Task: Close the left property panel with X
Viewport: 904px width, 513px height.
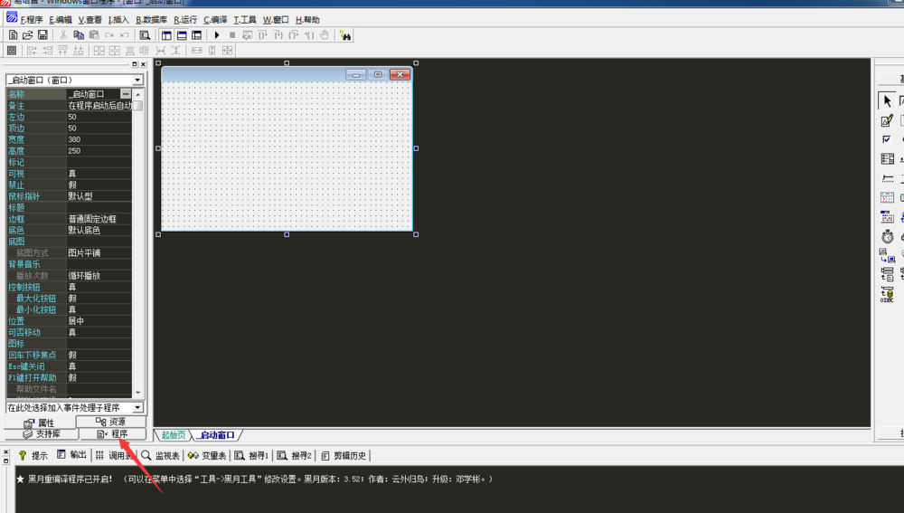Action: 143,64
